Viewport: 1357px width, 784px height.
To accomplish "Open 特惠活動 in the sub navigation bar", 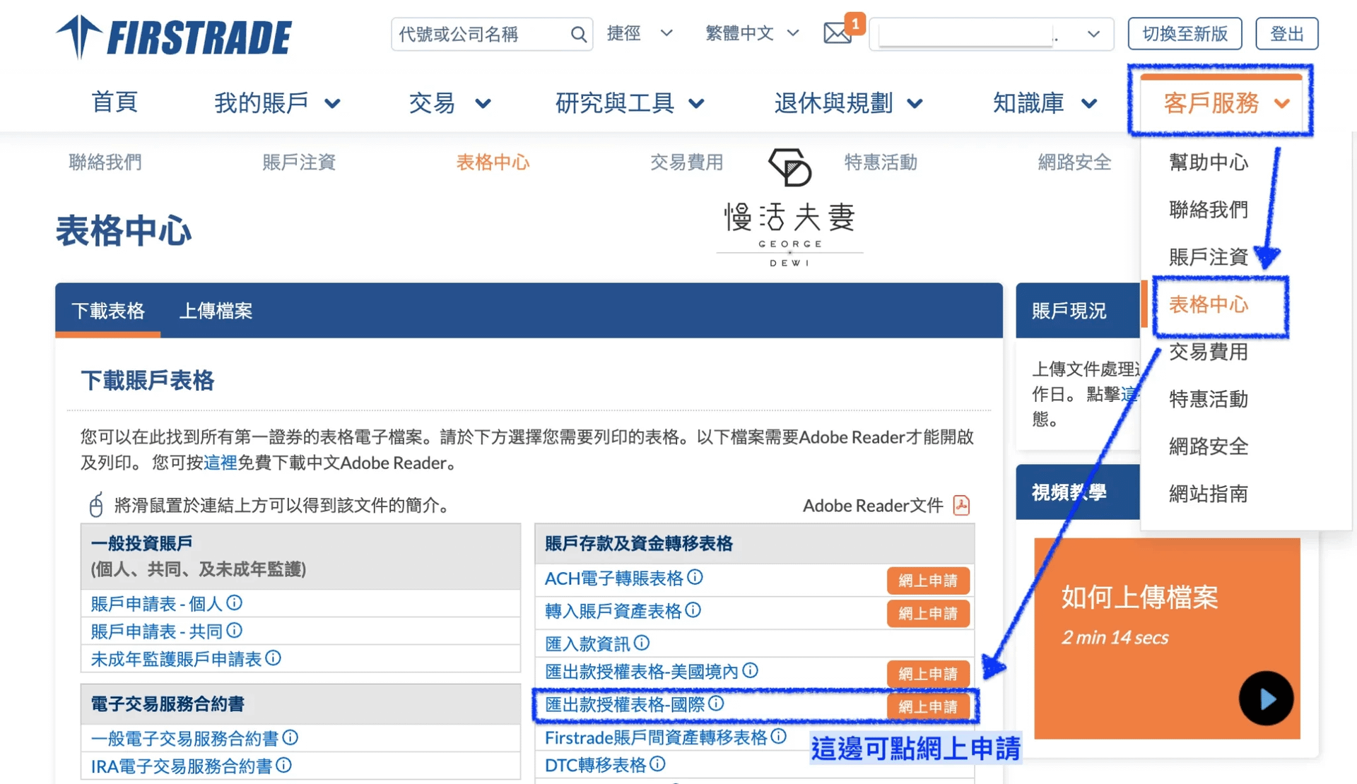I will [x=881, y=162].
